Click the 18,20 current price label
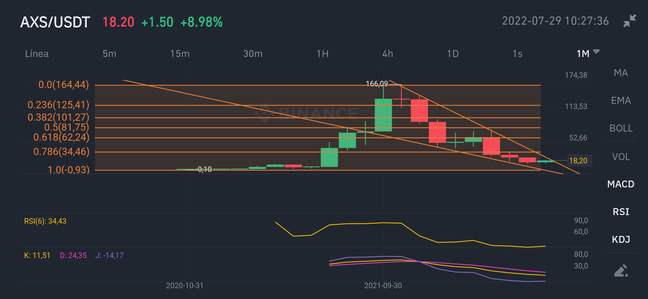The width and height of the screenshot is (648, 299). 578,161
